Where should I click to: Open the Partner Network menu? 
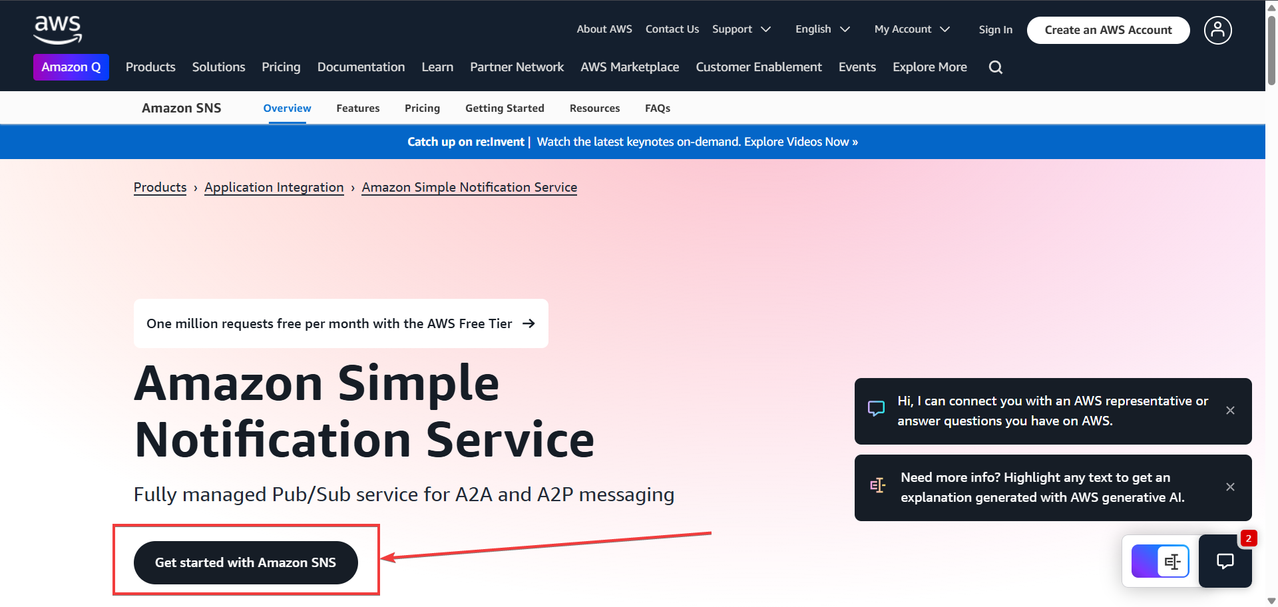517,67
